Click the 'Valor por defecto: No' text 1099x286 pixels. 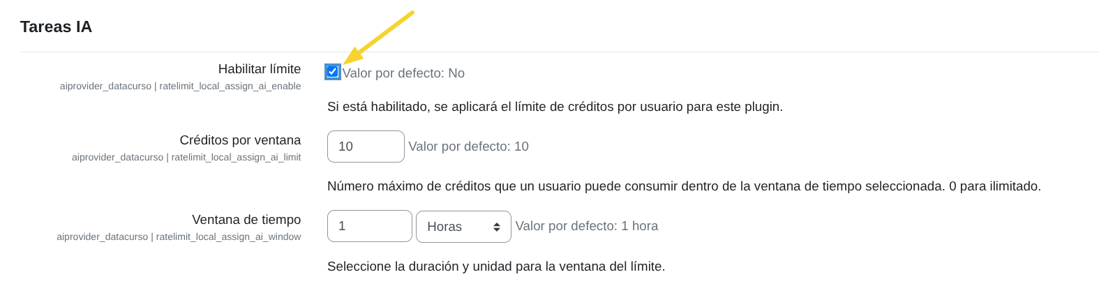(x=403, y=73)
